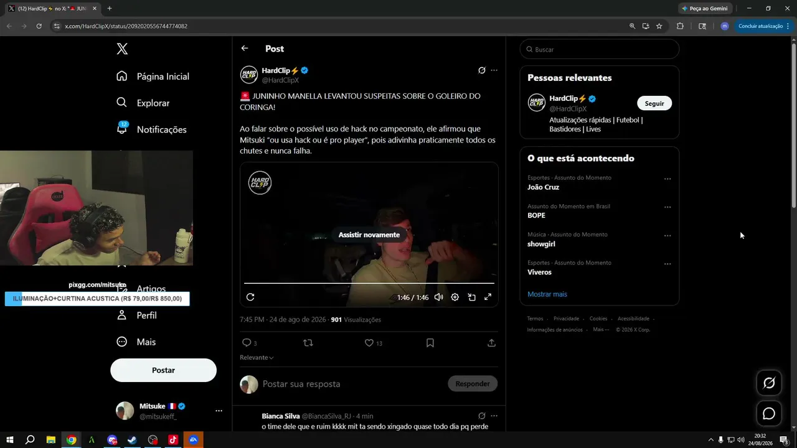Bookmark the HardClip post

[430, 343]
